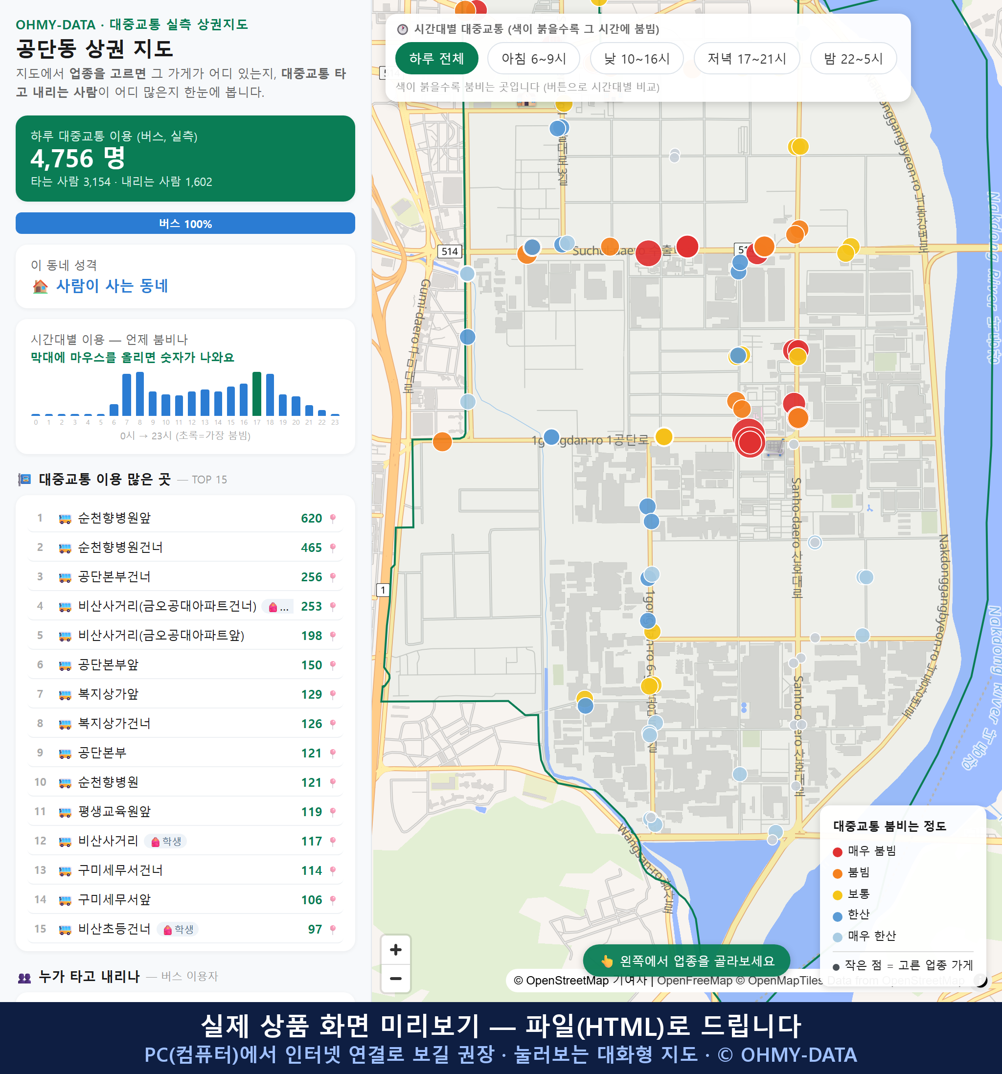Click the 465 count in 순천향병원건너 row
The width and height of the screenshot is (1002, 1074).
pos(311,548)
